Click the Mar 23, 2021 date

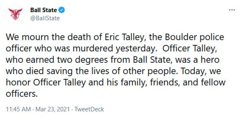tap(53, 109)
